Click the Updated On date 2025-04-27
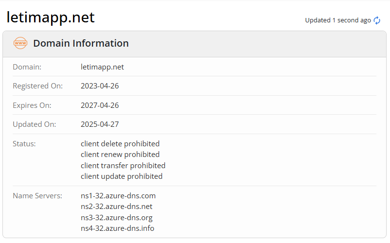This screenshot has width=390, height=243. [x=100, y=124]
